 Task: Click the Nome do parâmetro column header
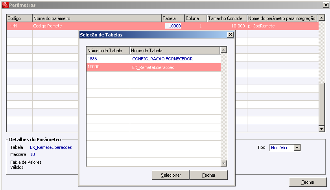(97, 18)
